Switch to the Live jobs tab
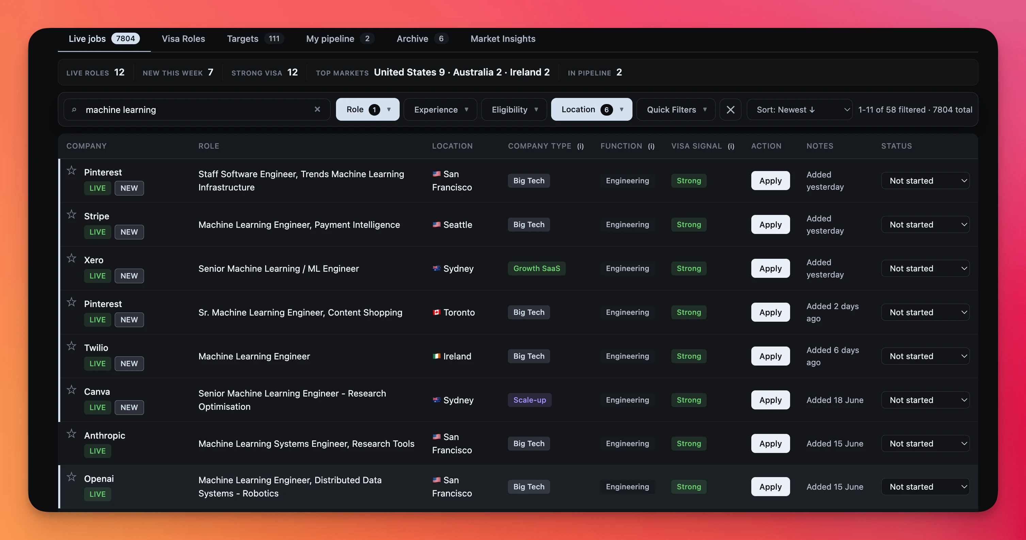Image resolution: width=1026 pixels, height=540 pixels. pyautogui.click(x=104, y=39)
